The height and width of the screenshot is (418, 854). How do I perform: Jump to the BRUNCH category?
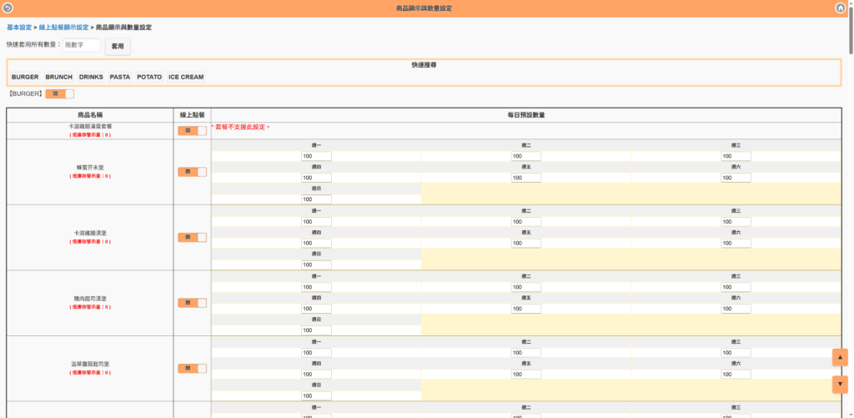tap(58, 77)
